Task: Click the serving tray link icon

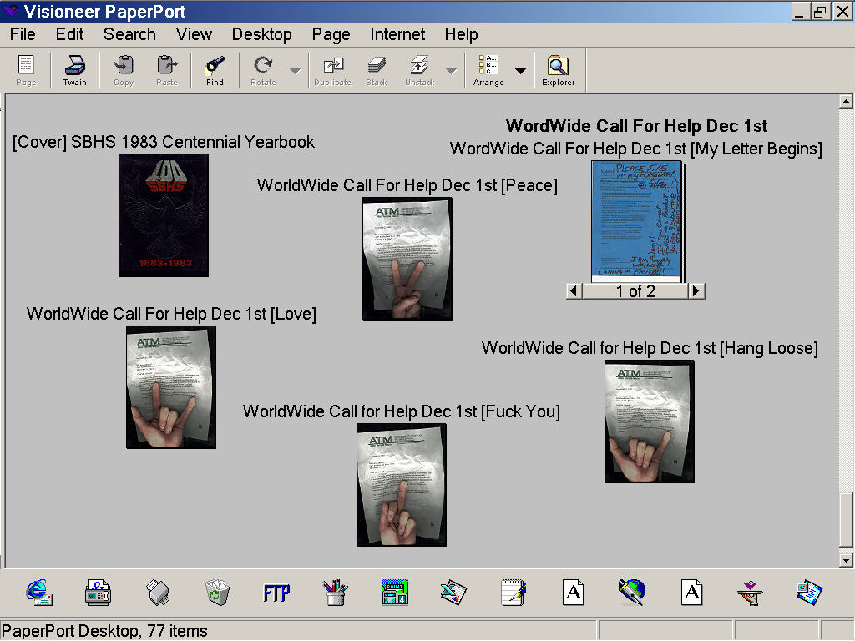Action: [751, 593]
